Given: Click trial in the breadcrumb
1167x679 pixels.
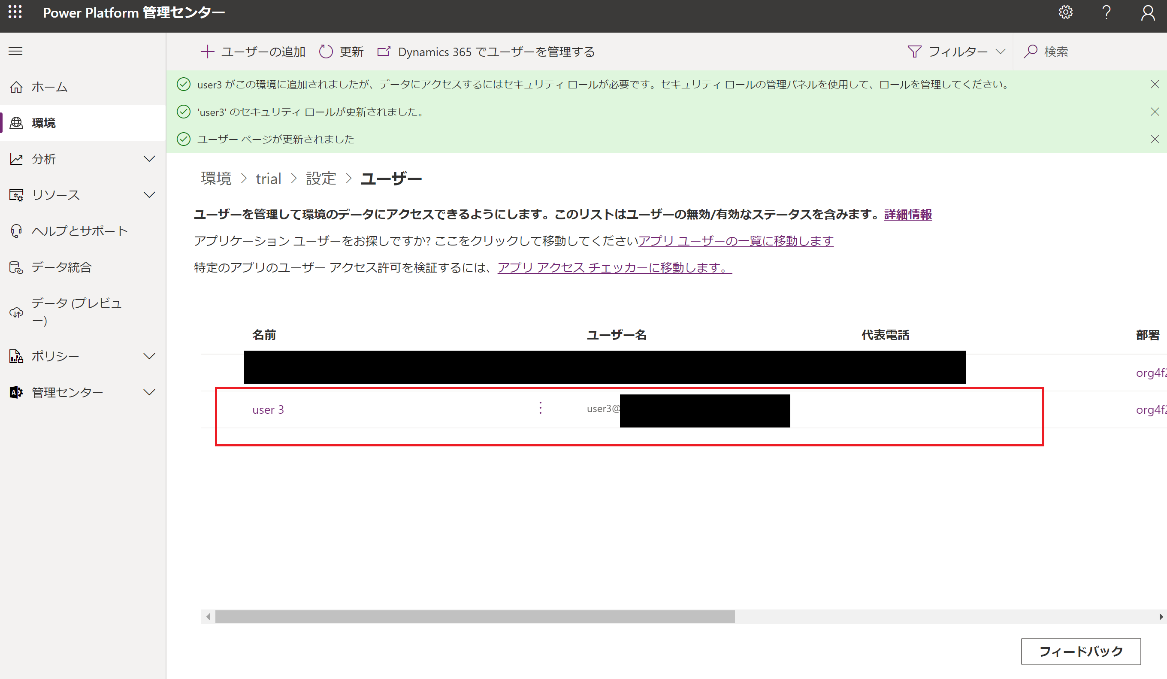Looking at the screenshot, I should 268,179.
